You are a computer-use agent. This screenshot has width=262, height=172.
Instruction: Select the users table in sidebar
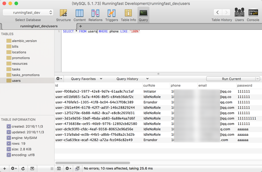click(27, 81)
